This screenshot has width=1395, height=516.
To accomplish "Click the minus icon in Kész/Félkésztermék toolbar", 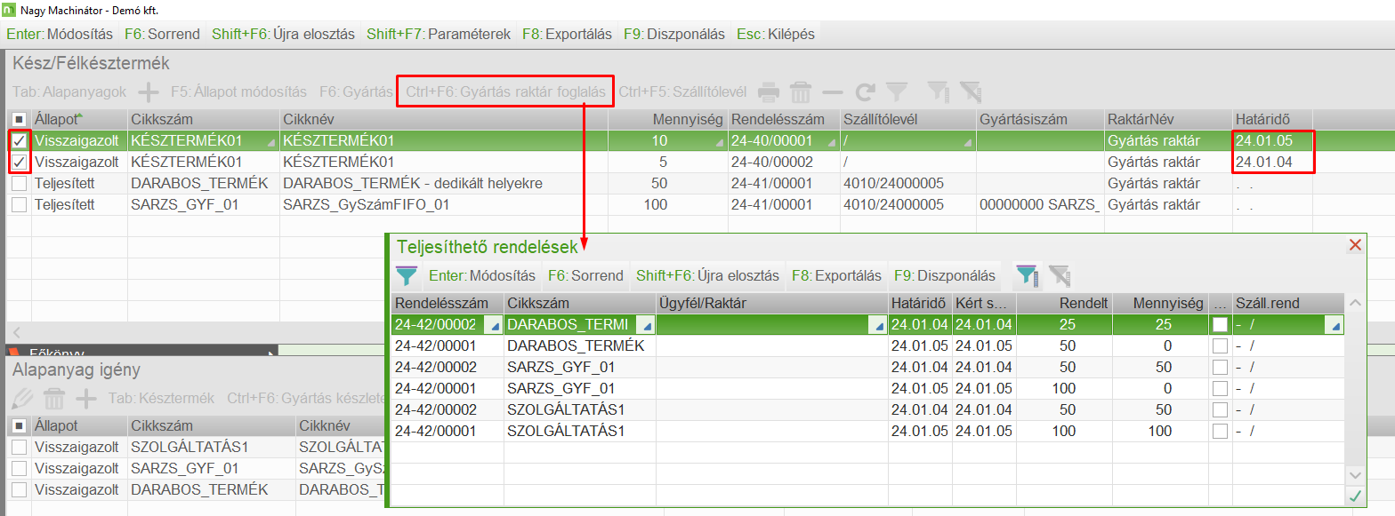I will [833, 91].
